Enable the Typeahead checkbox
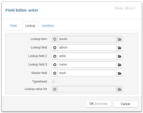Screen dimensions: 143x113 53,81
